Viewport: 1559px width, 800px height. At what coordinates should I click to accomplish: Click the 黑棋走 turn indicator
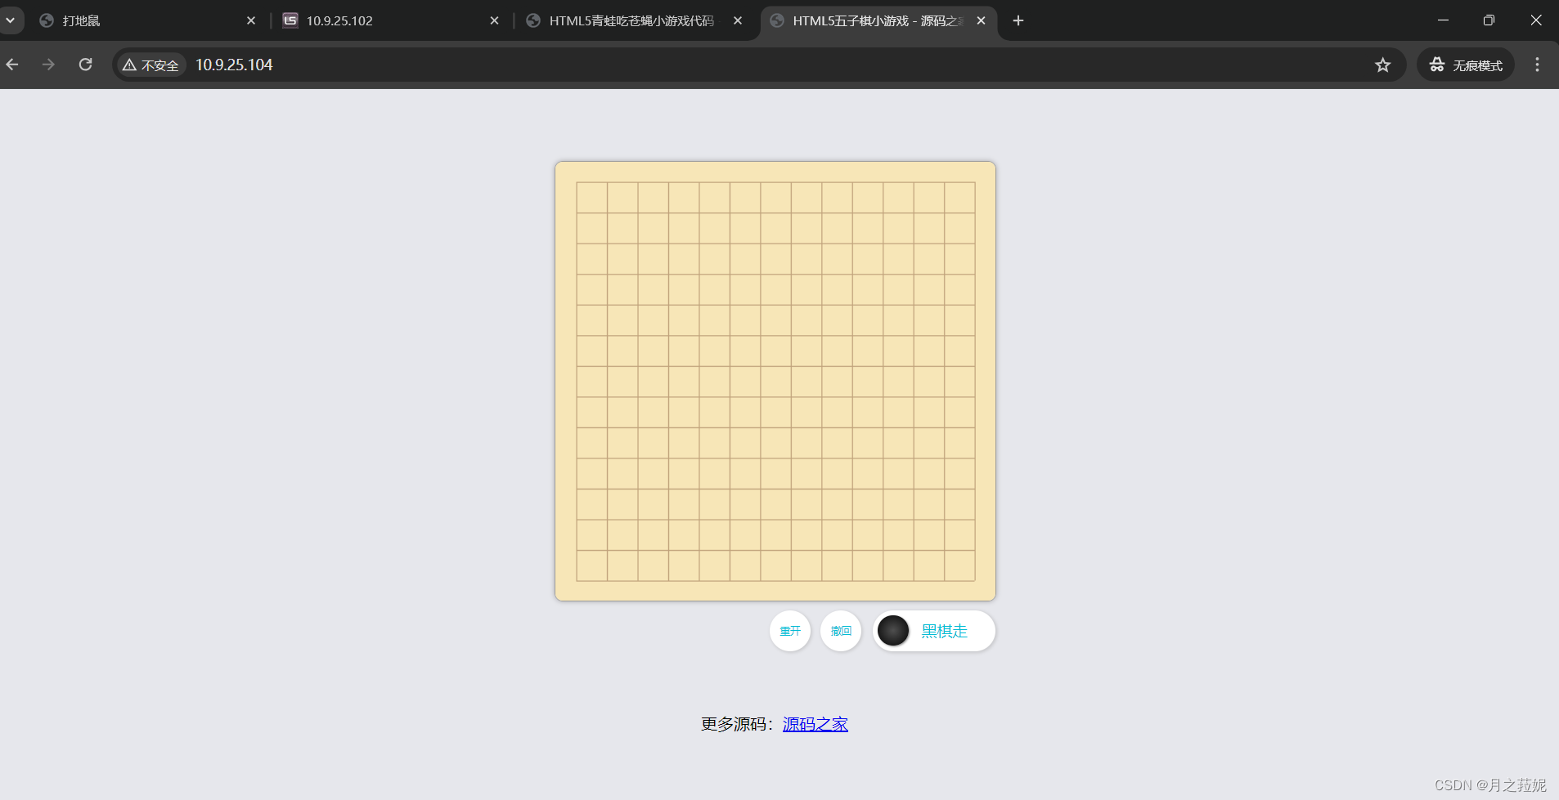point(934,631)
